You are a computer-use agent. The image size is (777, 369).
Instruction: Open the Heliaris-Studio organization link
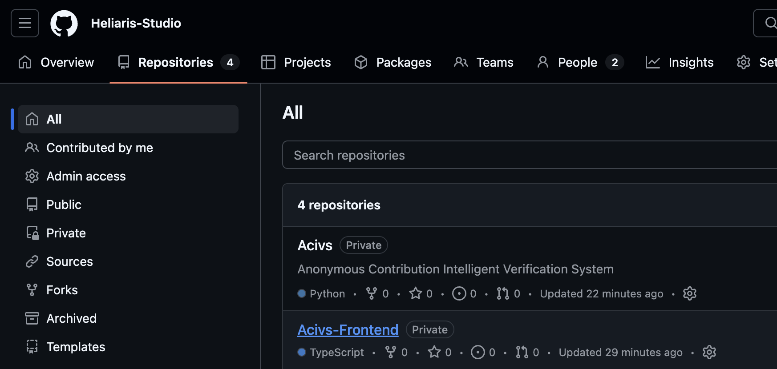(x=136, y=23)
